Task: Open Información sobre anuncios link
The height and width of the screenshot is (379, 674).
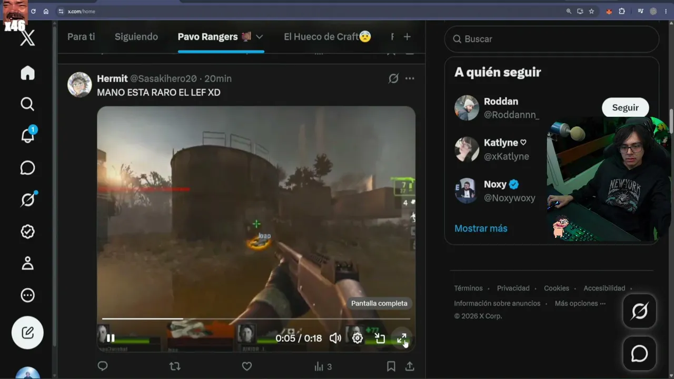Action: [497, 304]
